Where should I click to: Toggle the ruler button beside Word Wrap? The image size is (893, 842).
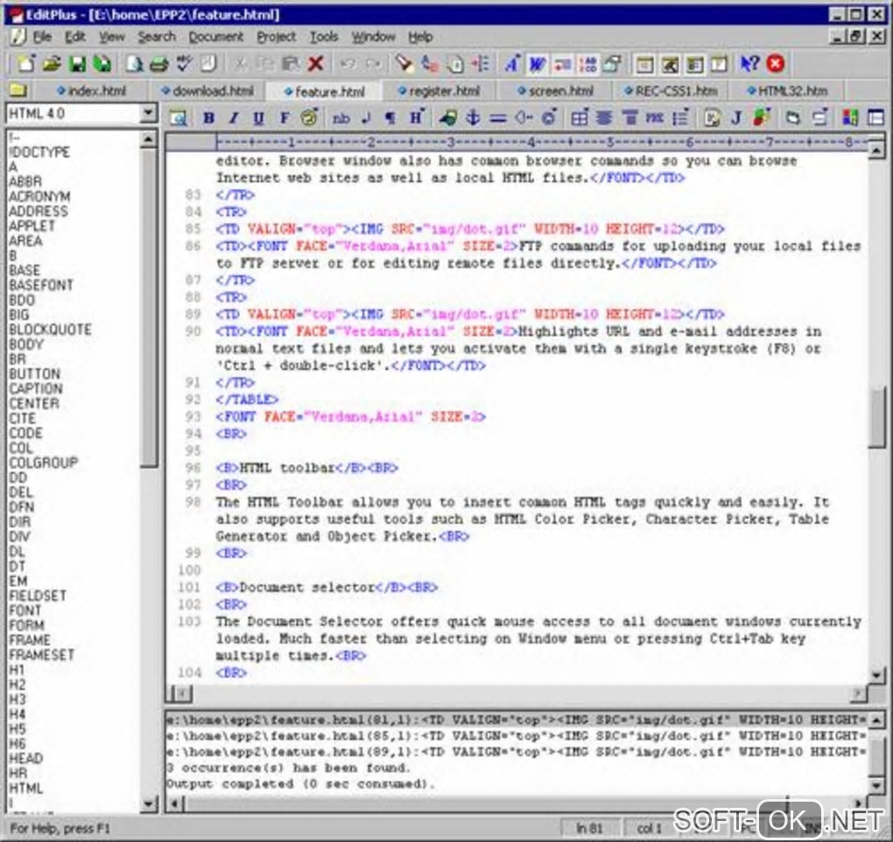(562, 64)
